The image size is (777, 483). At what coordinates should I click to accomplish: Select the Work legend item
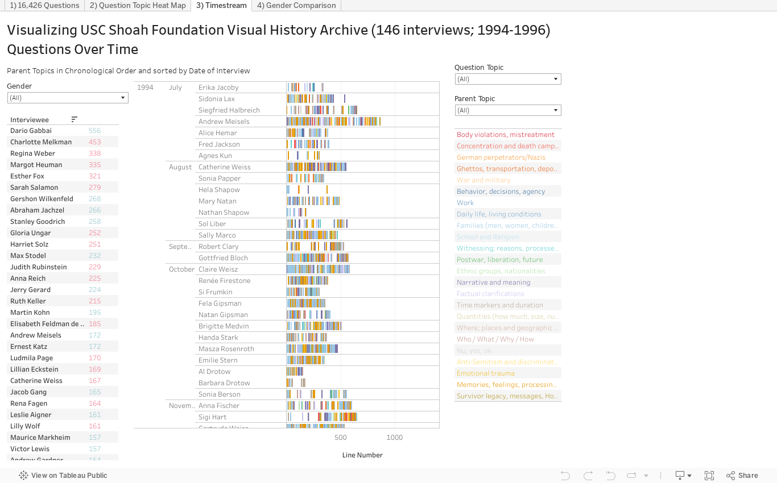pyautogui.click(x=508, y=203)
